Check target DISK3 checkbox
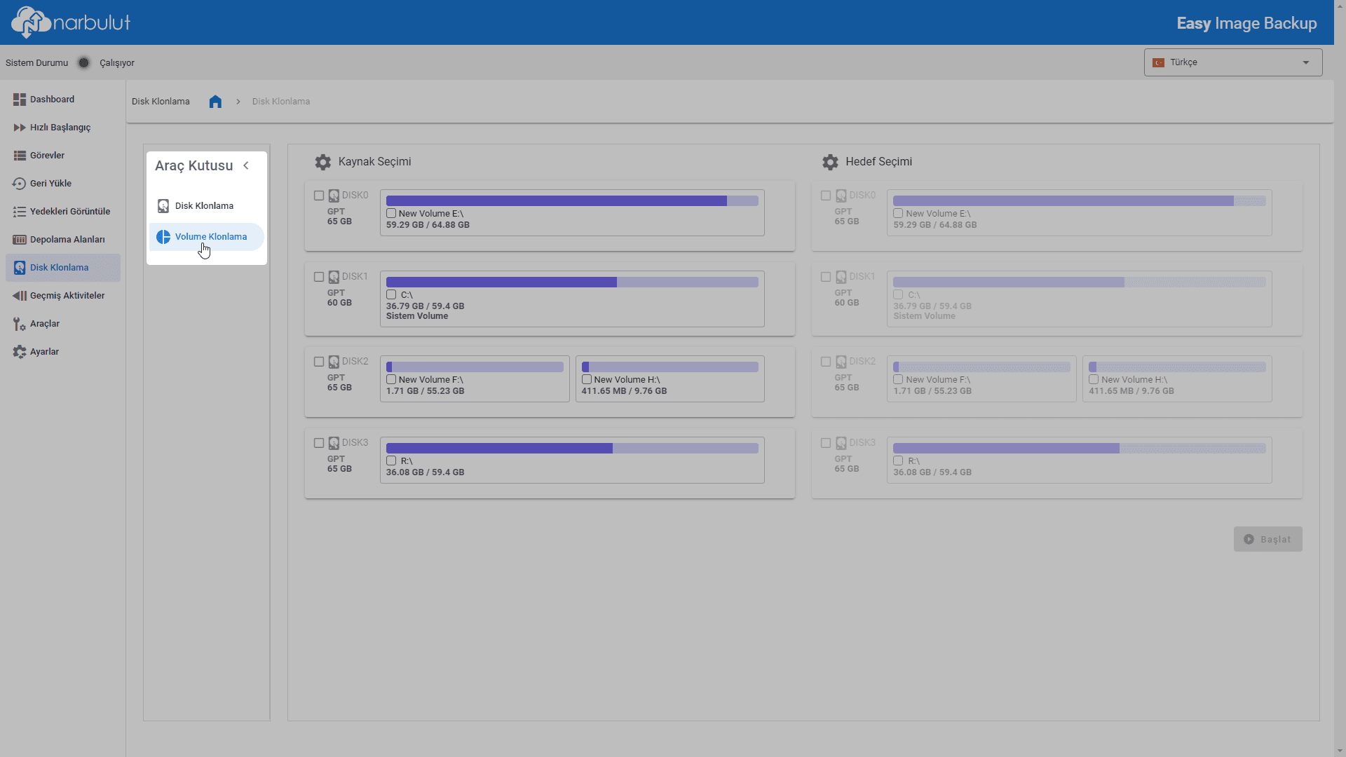This screenshot has width=1346, height=757. (x=826, y=443)
